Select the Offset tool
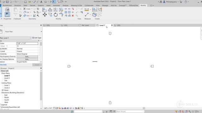The width and height of the screenshot is (202, 113). tap(50, 10)
